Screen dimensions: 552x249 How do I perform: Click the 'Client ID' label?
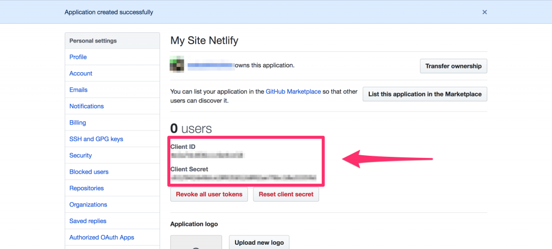[183, 147]
